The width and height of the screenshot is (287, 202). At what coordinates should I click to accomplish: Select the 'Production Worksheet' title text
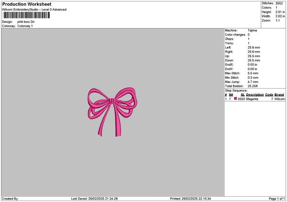(27, 4)
